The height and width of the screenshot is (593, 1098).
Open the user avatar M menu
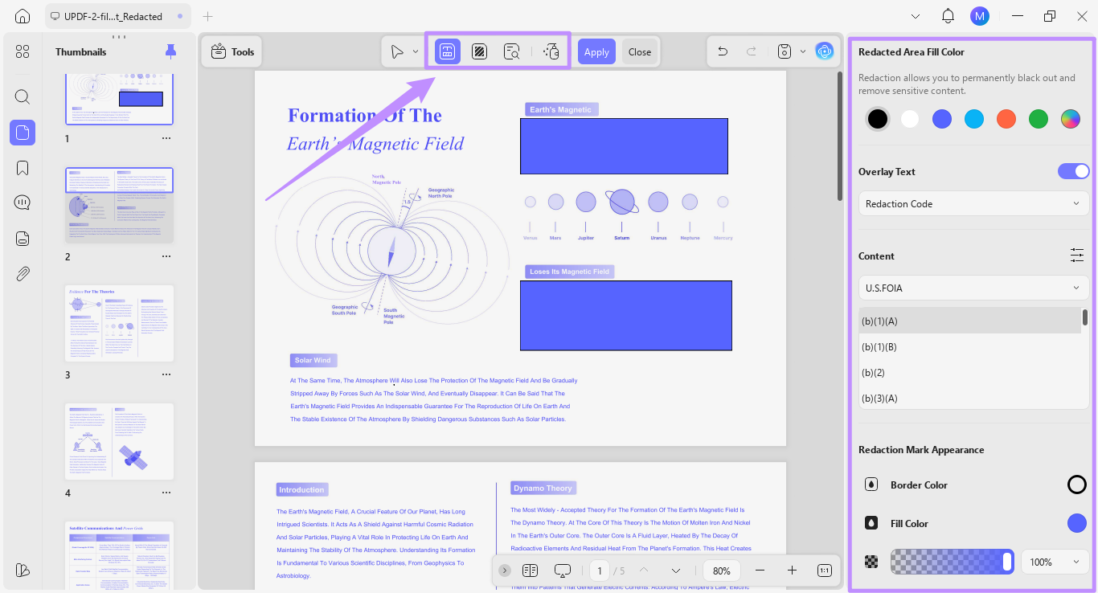(x=979, y=16)
